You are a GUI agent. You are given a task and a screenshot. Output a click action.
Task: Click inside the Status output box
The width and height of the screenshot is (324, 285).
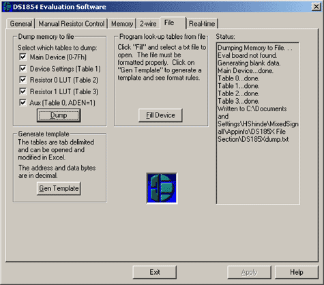click(x=258, y=123)
